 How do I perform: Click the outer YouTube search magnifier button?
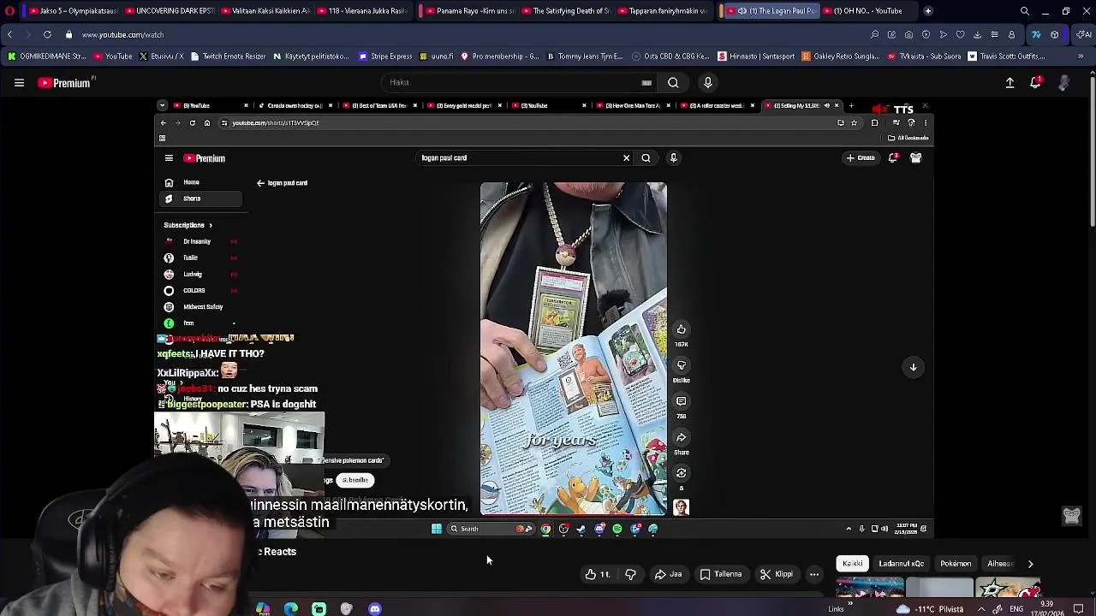[673, 83]
